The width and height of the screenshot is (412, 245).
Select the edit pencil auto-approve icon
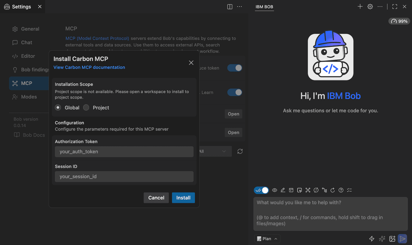coord(283,190)
